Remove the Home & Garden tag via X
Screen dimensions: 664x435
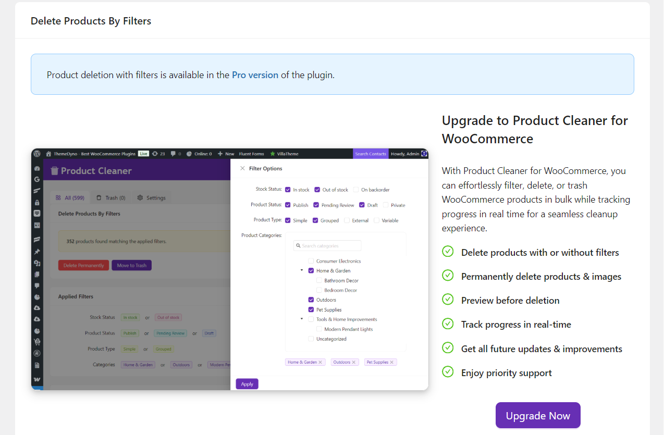click(321, 362)
